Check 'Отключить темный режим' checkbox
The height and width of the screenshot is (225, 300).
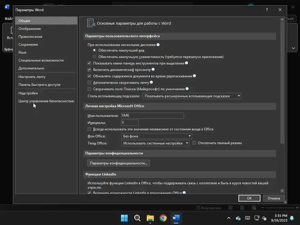(x=194, y=143)
